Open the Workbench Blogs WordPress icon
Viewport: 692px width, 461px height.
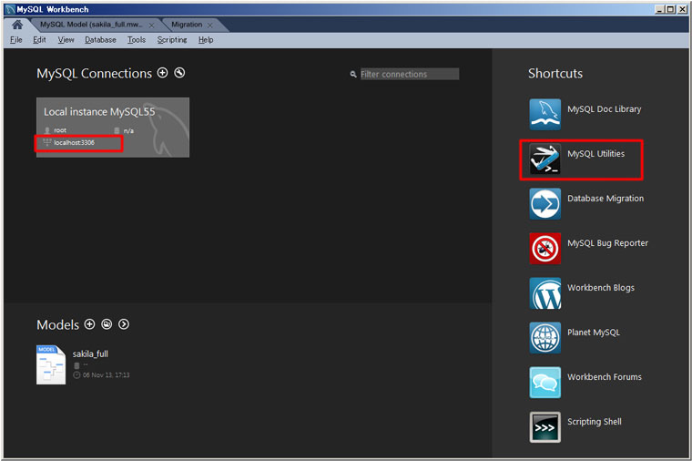(545, 292)
